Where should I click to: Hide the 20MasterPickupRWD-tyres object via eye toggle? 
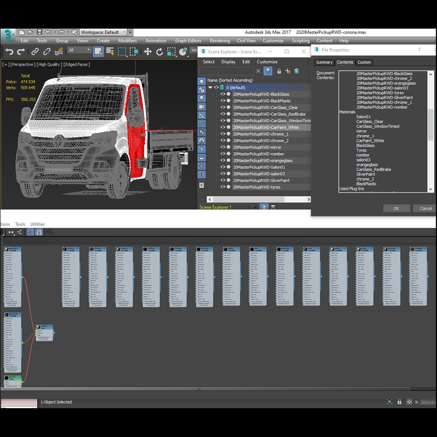click(x=222, y=187)
